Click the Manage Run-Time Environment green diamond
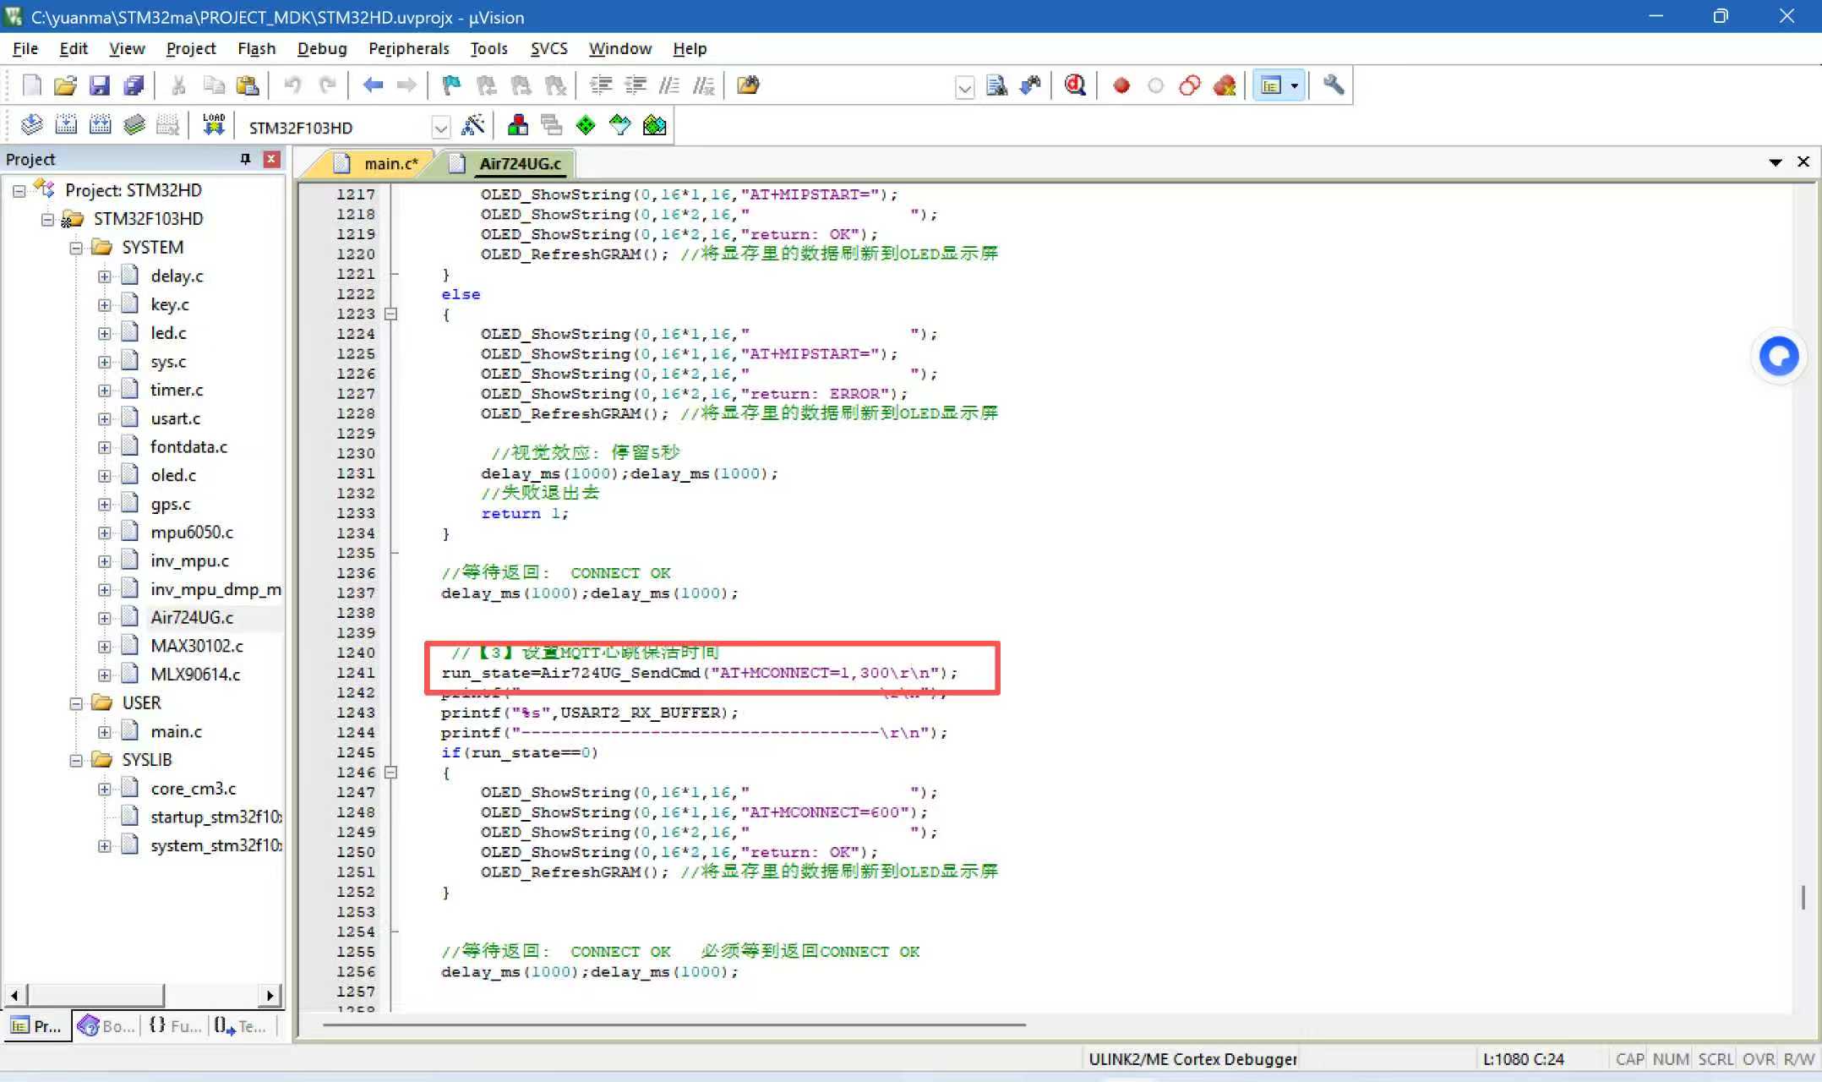Image resolution: width=1822 pixels, height=1082 pixels. 586,126
